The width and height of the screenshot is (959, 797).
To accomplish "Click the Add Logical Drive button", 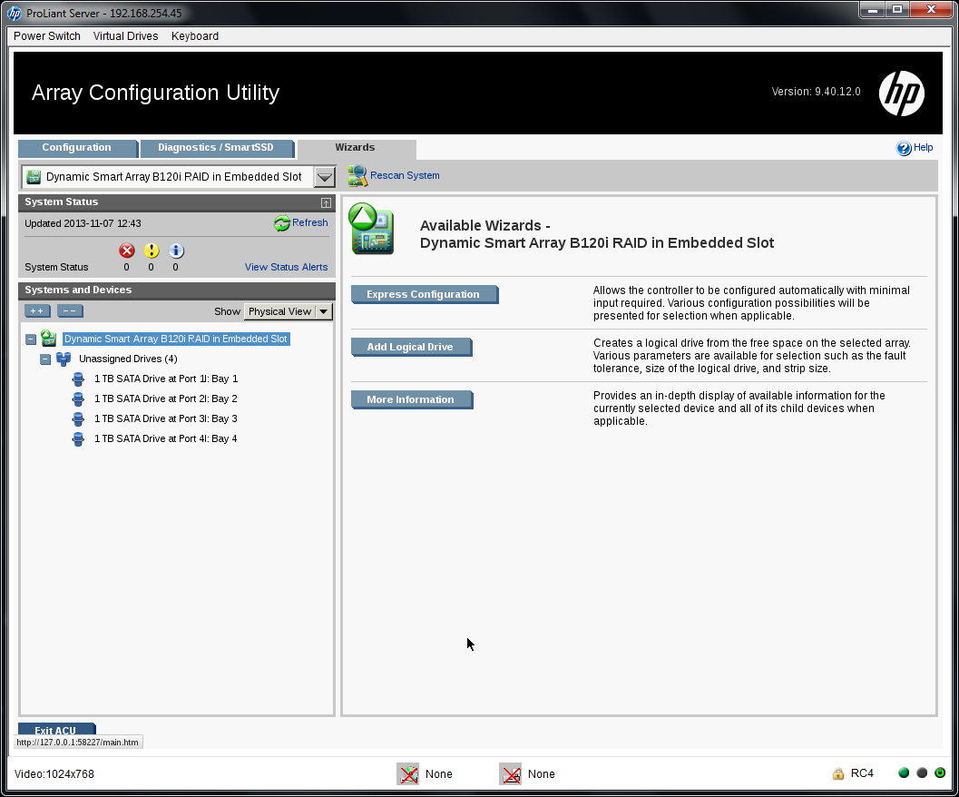I will [411, 347].
